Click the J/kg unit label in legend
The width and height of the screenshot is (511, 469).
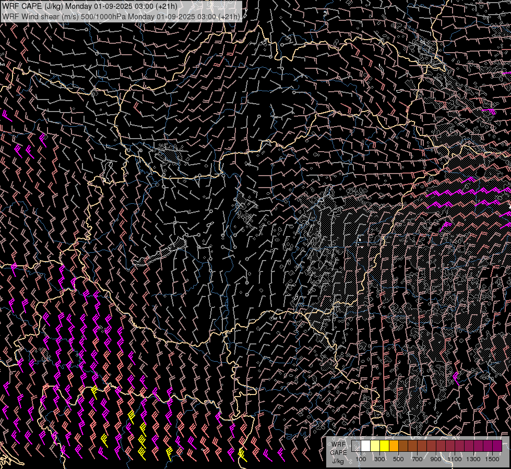[338, 461]
